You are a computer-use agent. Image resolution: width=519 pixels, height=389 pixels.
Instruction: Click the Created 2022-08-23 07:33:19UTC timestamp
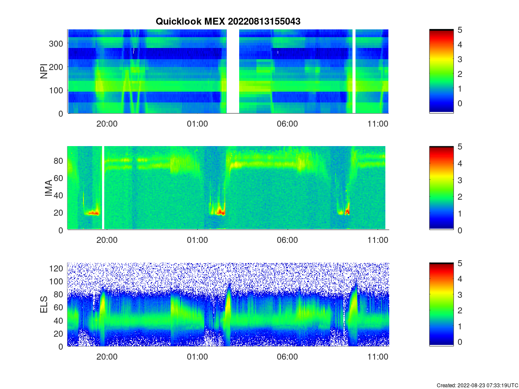[x=477, y=385]
